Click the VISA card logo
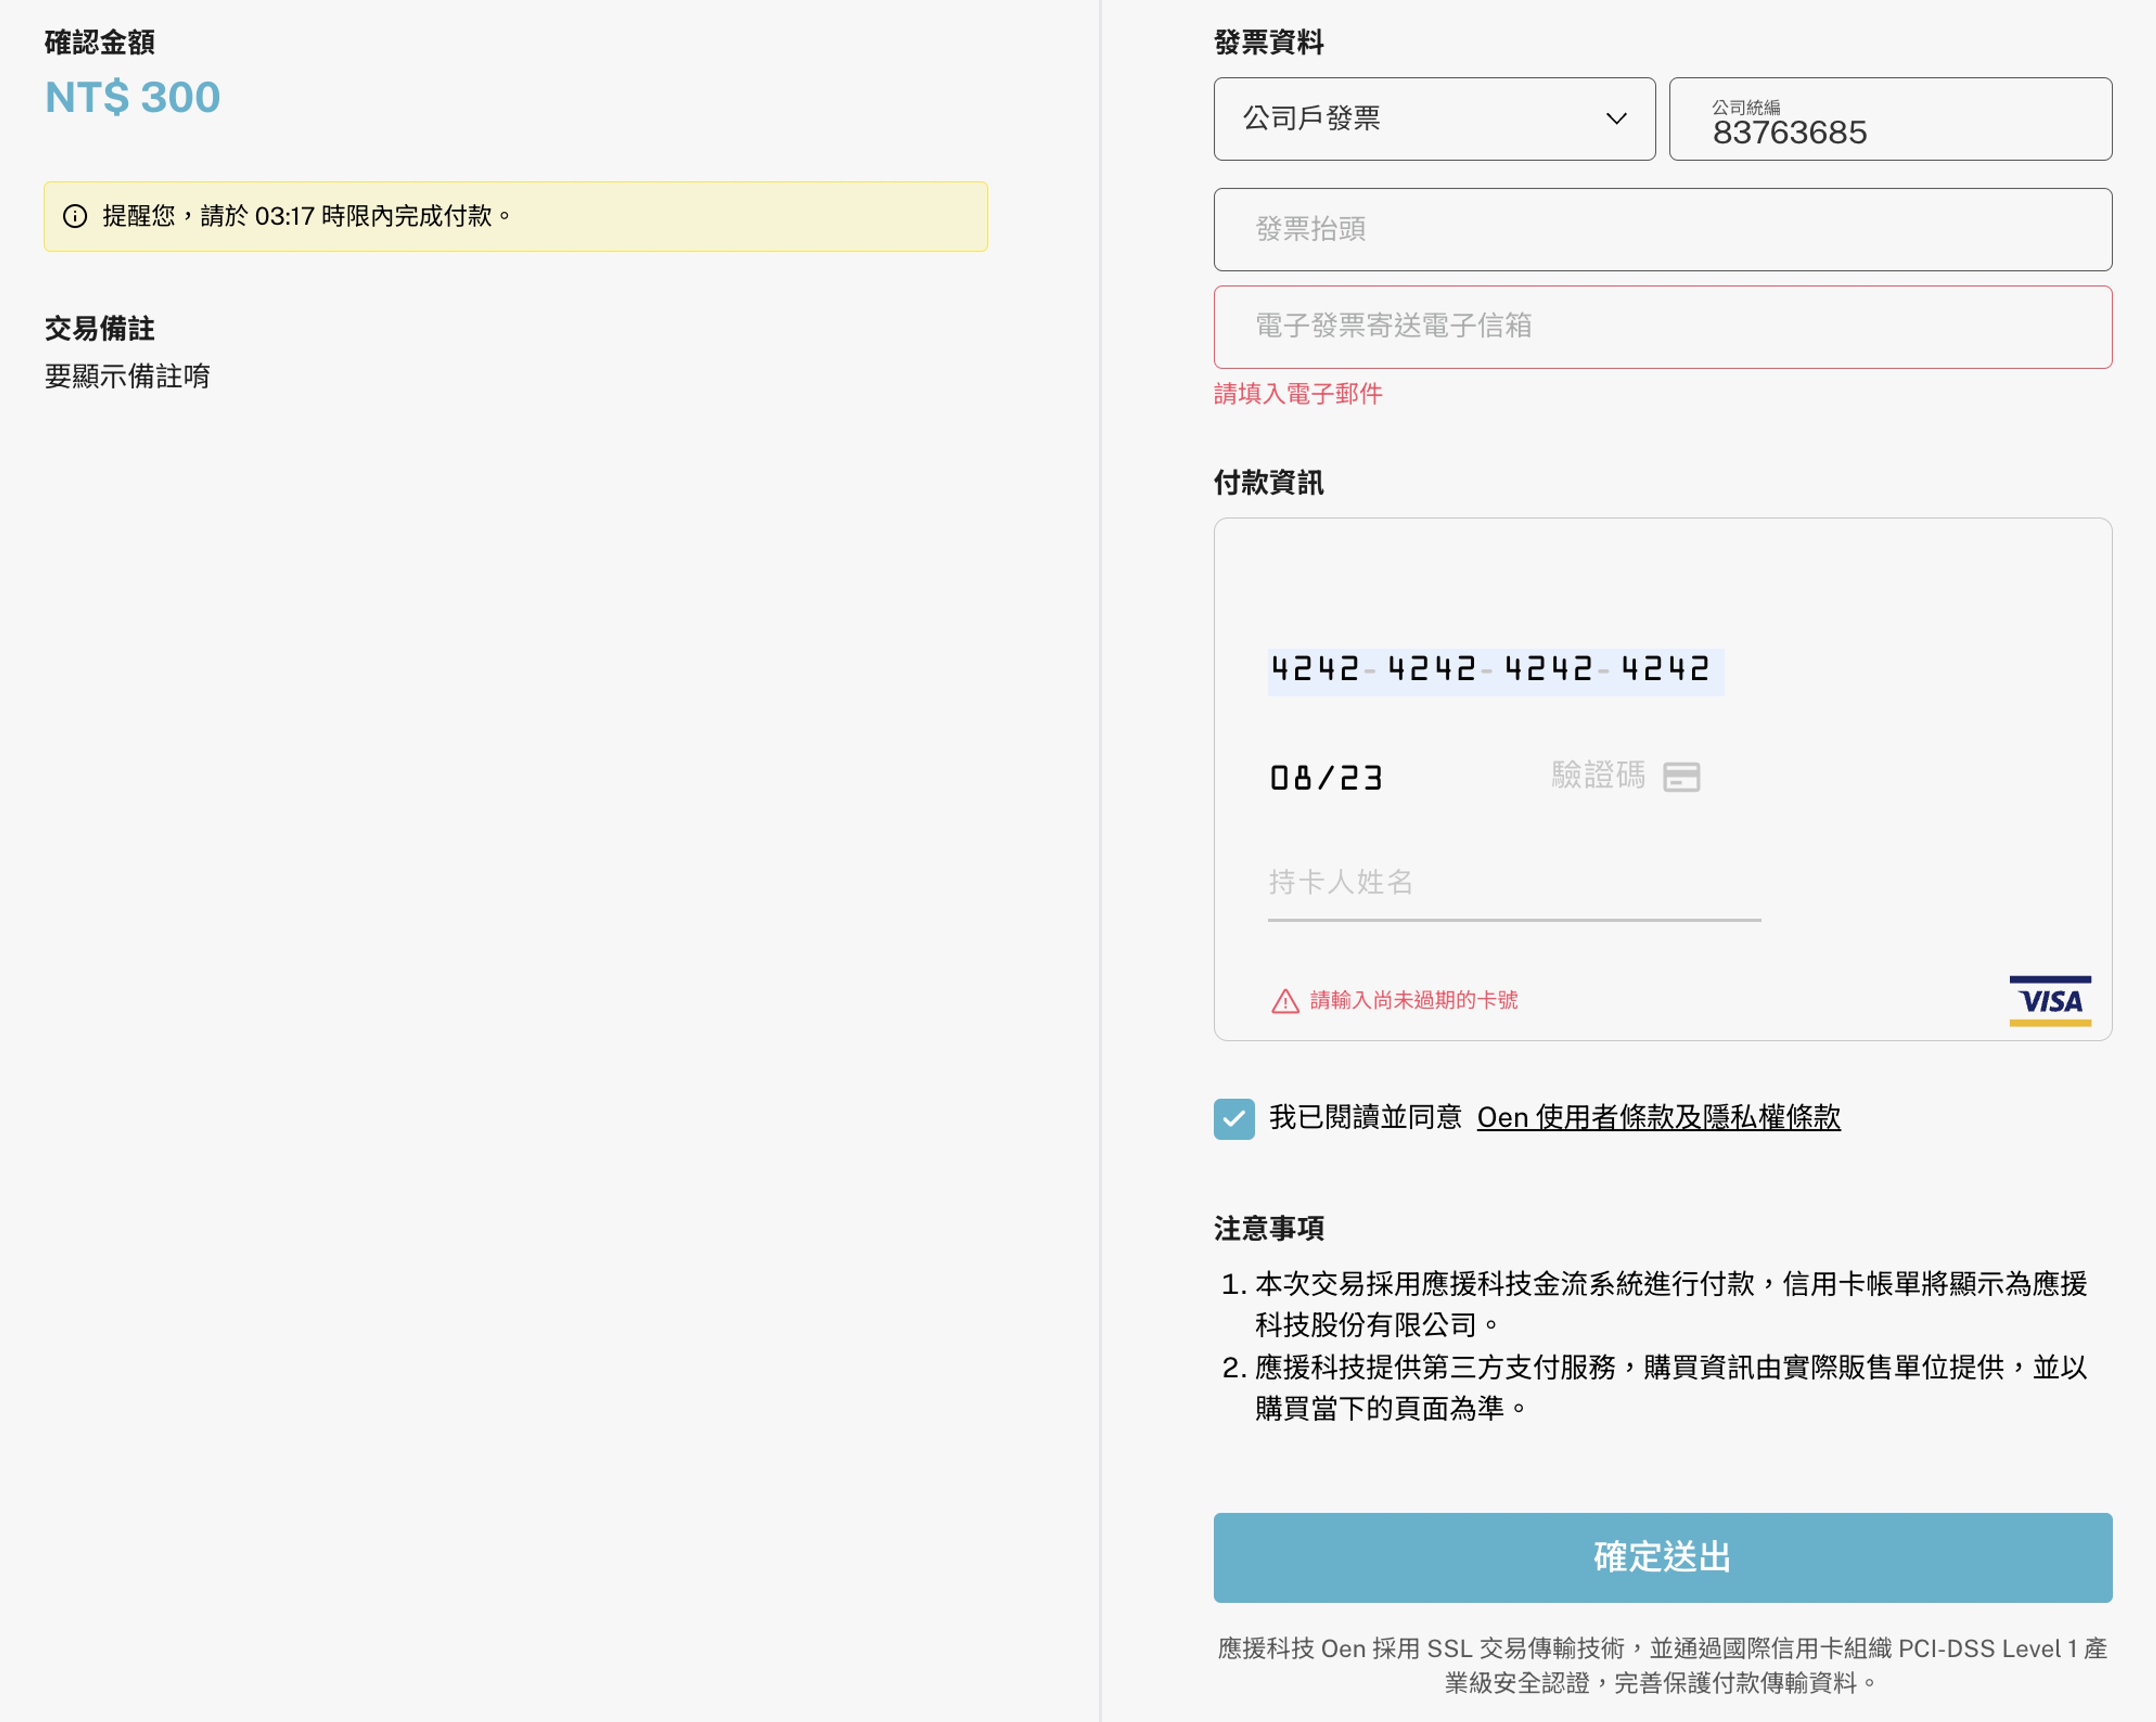 coord(2050,1001)
